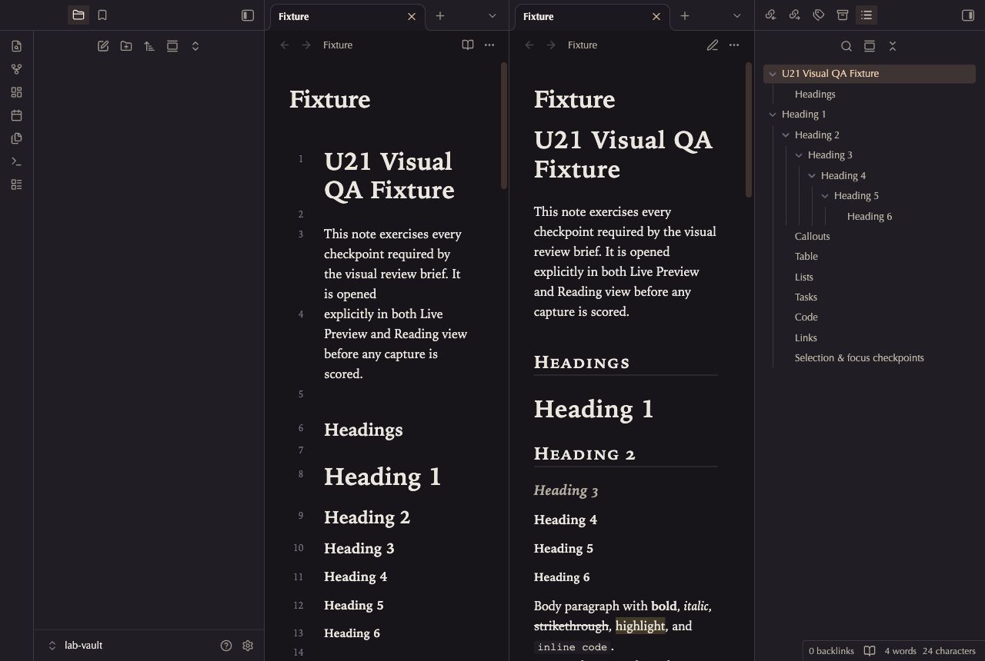Open the backlinks sidebar tab
This screenshot has height=661, width=985.
[x=771, y=15]
